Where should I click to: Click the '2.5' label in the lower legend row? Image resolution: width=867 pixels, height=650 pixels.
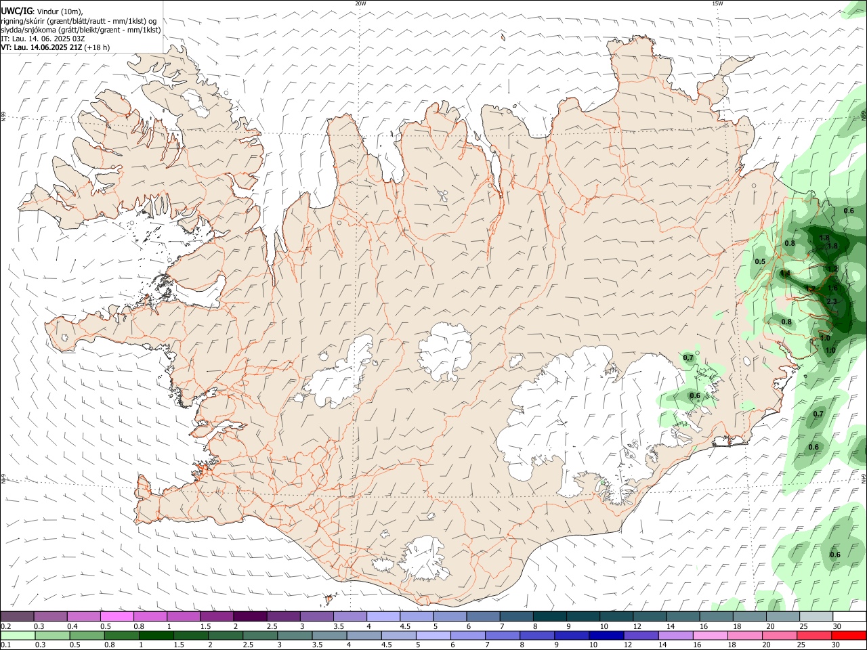[x=247, y=645]
